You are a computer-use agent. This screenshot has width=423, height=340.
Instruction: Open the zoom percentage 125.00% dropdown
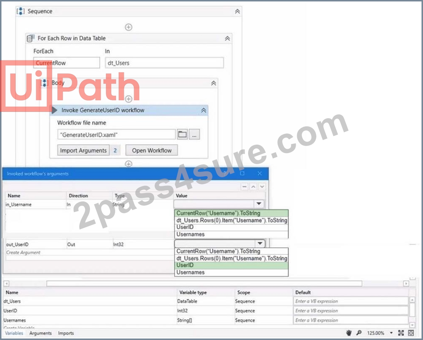click(x=391, y=333)
